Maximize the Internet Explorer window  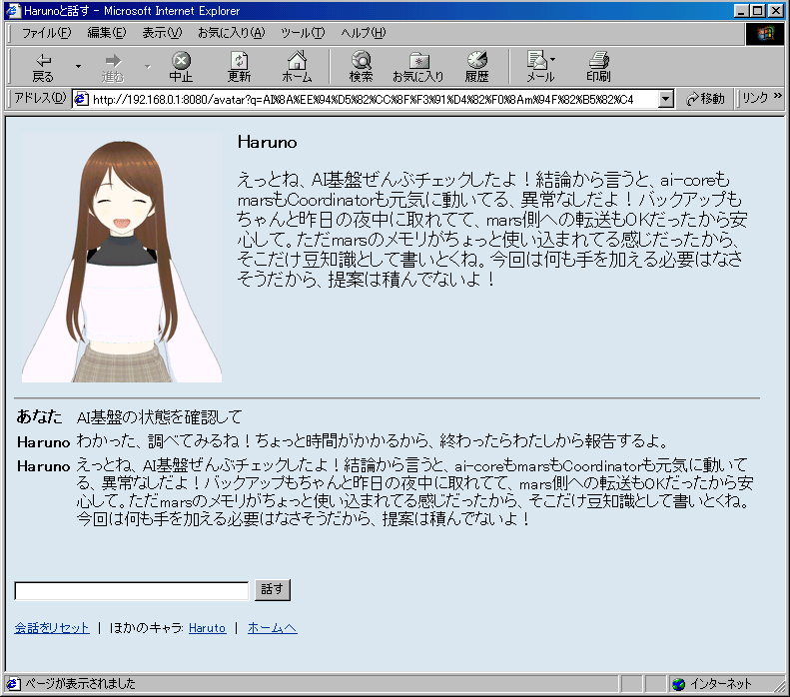[757, 11]
